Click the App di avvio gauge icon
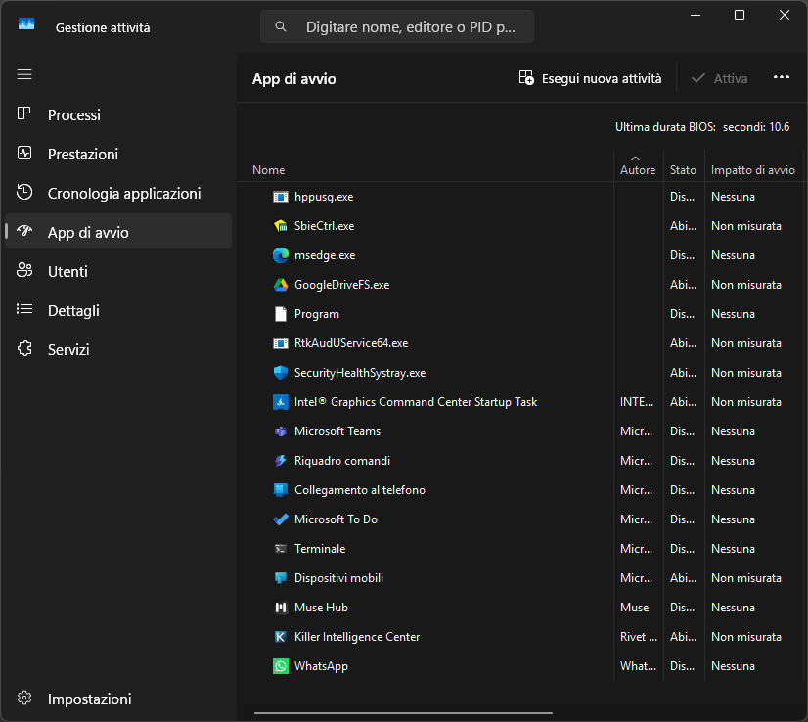808x722 pixels. (x=24, y=231)
